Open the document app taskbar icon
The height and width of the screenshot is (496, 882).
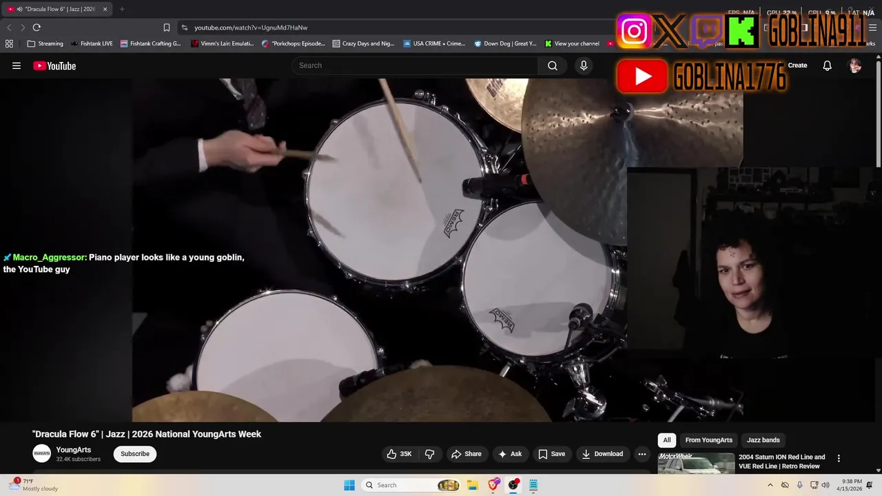click(x=533, y=485)
